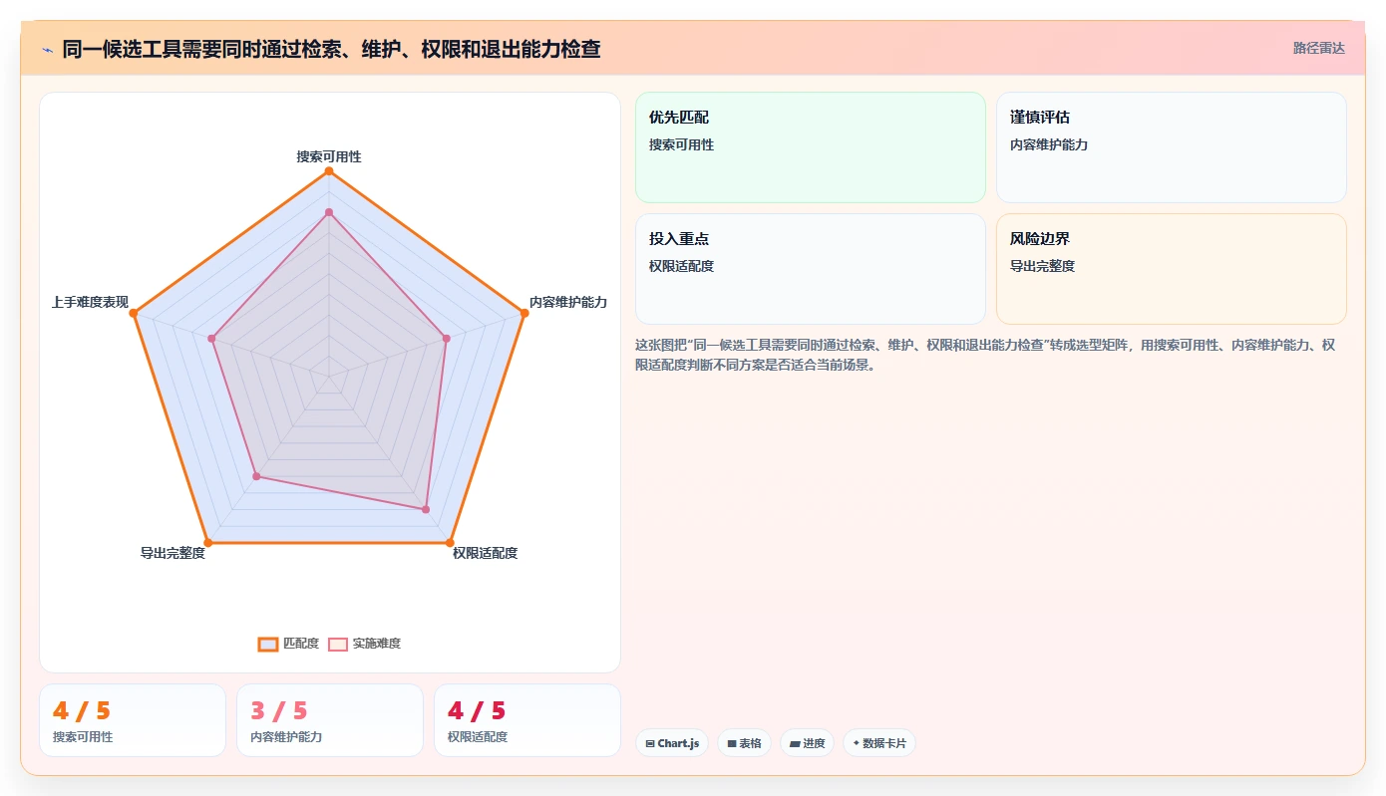Image resolution: width=1386 pixels, height=796 pixels.
Task: Select the 数据卡片 tag chip
Action: pyautogui.click(x=879, y=743)
